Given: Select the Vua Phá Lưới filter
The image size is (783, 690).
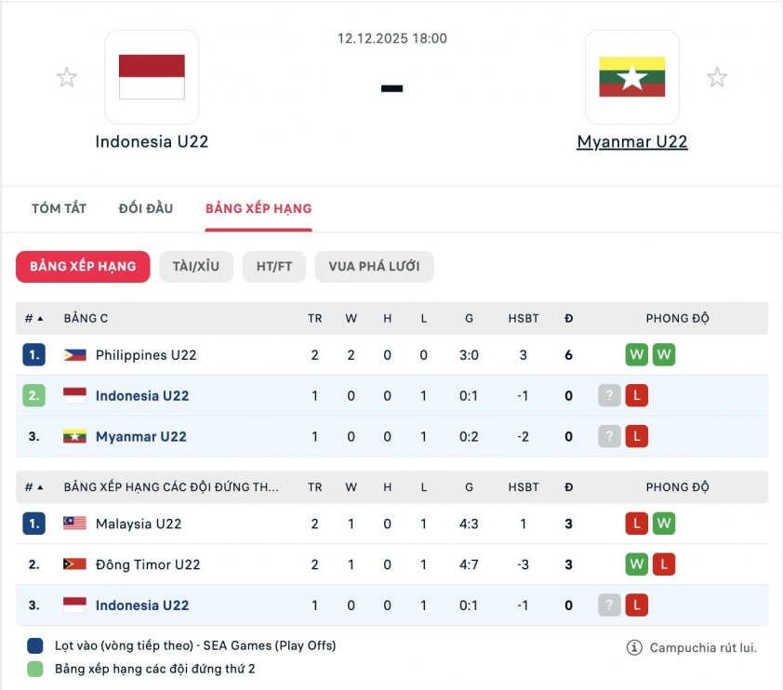Looking at the screenshot, I should pos(374,266).
